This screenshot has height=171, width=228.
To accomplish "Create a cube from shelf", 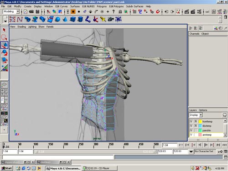I will [73, 20].
